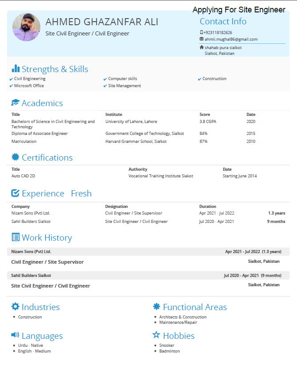This screenshot has width=297, height=376.
Task: Click the Functional Areas asterisk icon
Action: pyautogui.click(x=157, y=307)
